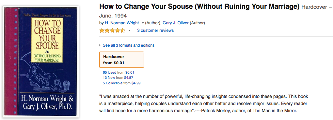Open the 65 Used offers link

click(x=110, y=72)
